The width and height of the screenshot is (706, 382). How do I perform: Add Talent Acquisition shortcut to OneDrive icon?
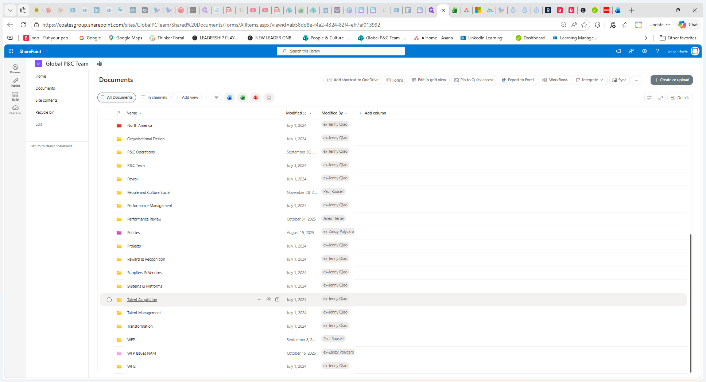pos(278,300)
